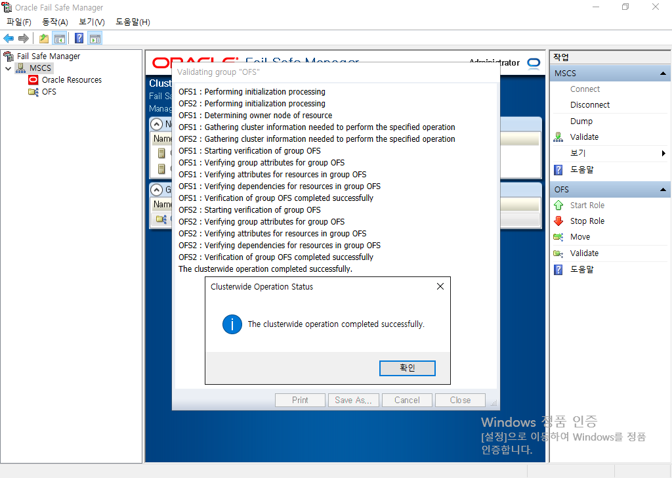Click the blue information icon in the status dialog
Image resolution: width=672 pixels, height=478 pixels.
click(x=232, y=324)
